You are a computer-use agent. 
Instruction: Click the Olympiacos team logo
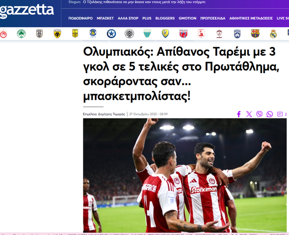click(x=3, y=34)
